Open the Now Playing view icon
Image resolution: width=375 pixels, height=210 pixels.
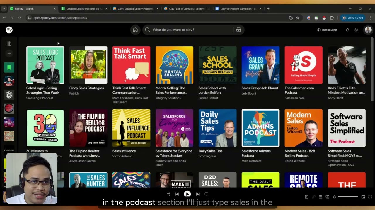(x=307, y=197)
